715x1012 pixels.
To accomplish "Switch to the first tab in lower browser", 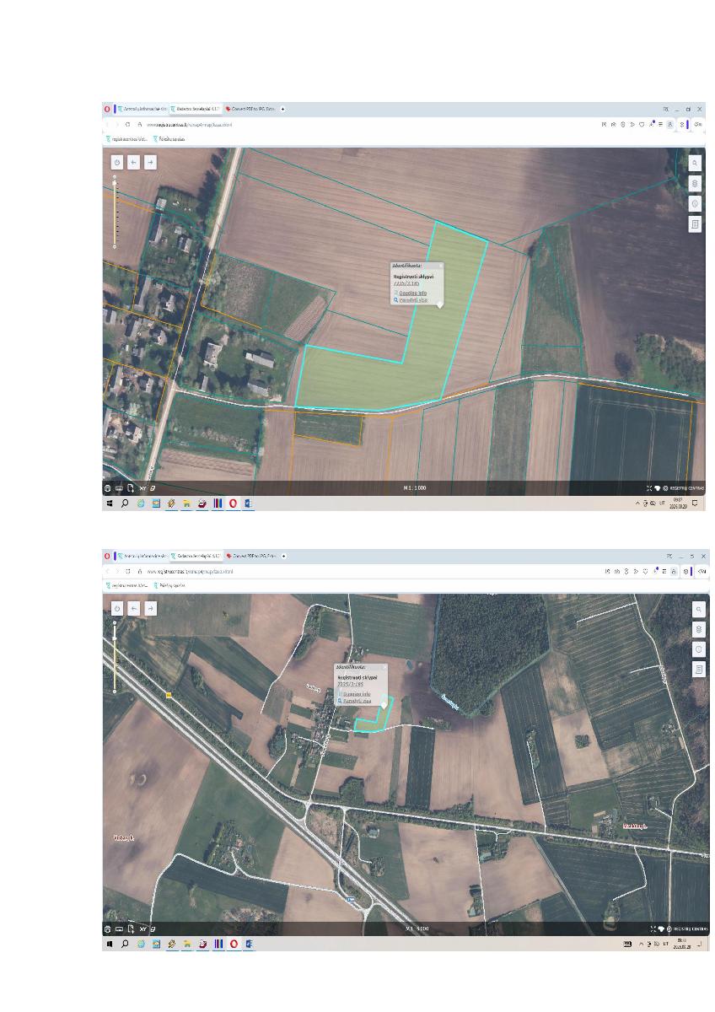I will coord(142,556).
